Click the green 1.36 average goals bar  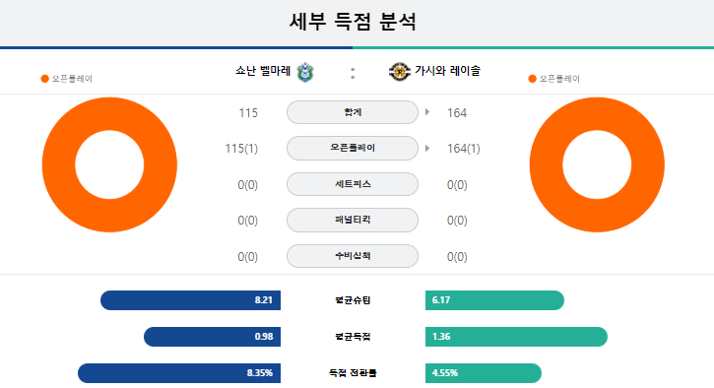tap(516, 337)
